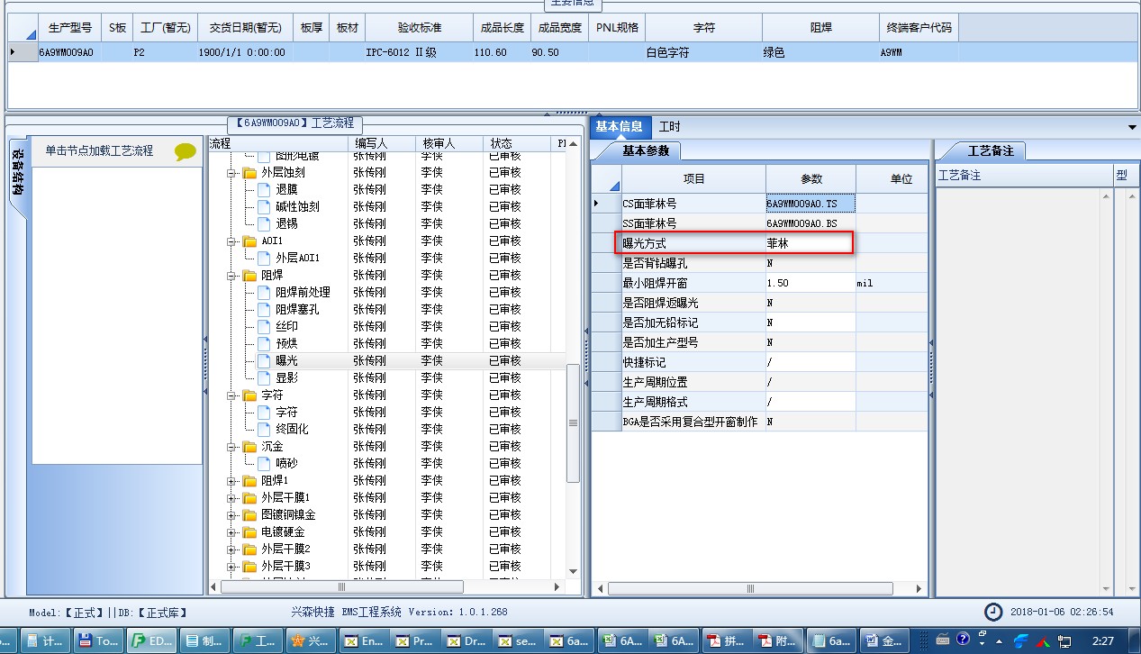Expand the 外层干膜3 tree node
Image resolution: width=1141 pixels, height=654 pixels.
(x=231, y=566)
